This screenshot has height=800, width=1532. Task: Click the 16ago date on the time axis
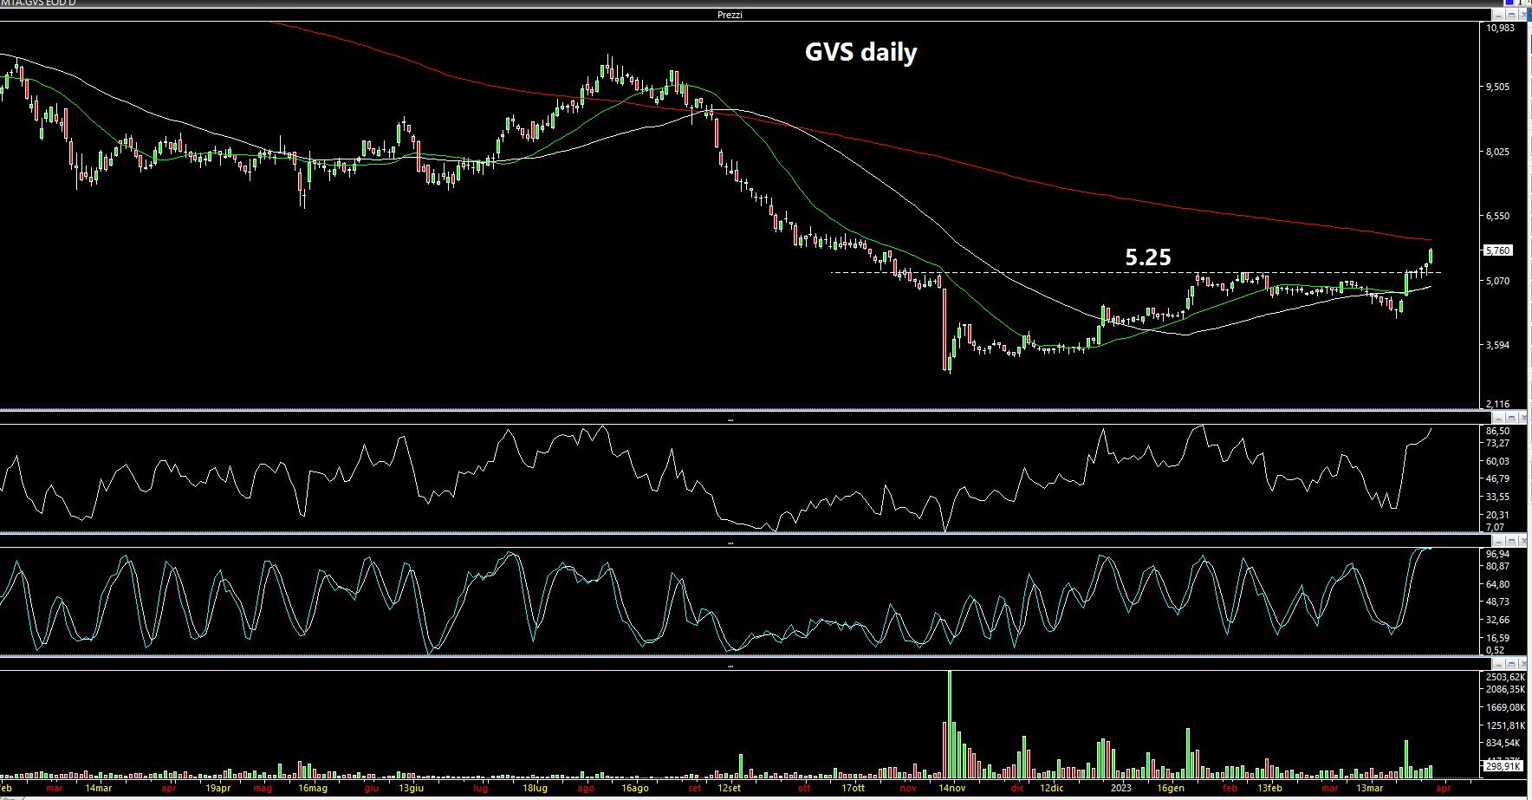coord(634,788)
